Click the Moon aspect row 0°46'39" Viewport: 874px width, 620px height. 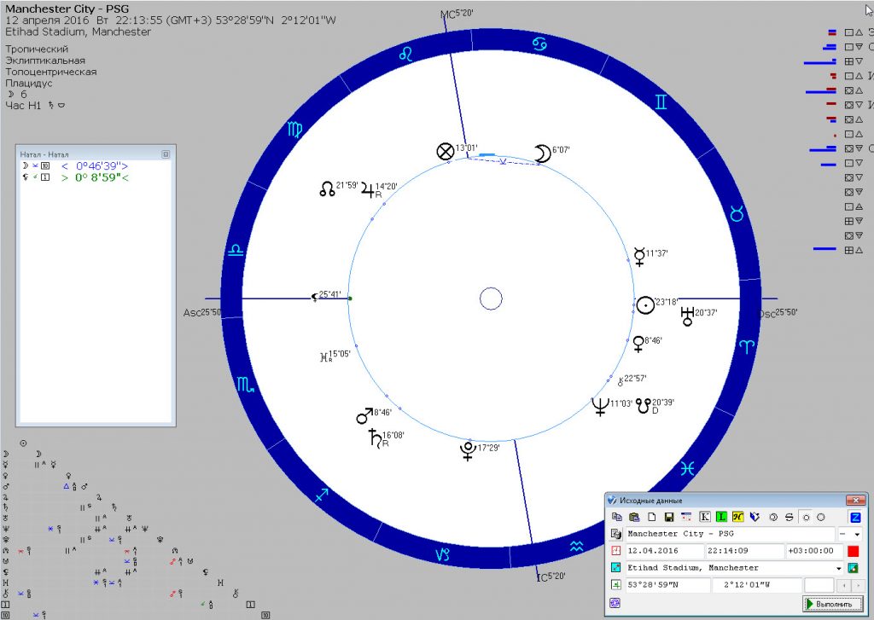(94, 165)
